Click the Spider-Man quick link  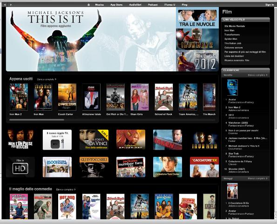(231, 39)
